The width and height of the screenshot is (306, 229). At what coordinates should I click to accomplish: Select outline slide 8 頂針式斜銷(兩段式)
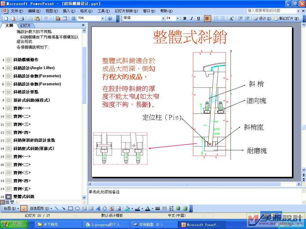(x=32, y=100)
